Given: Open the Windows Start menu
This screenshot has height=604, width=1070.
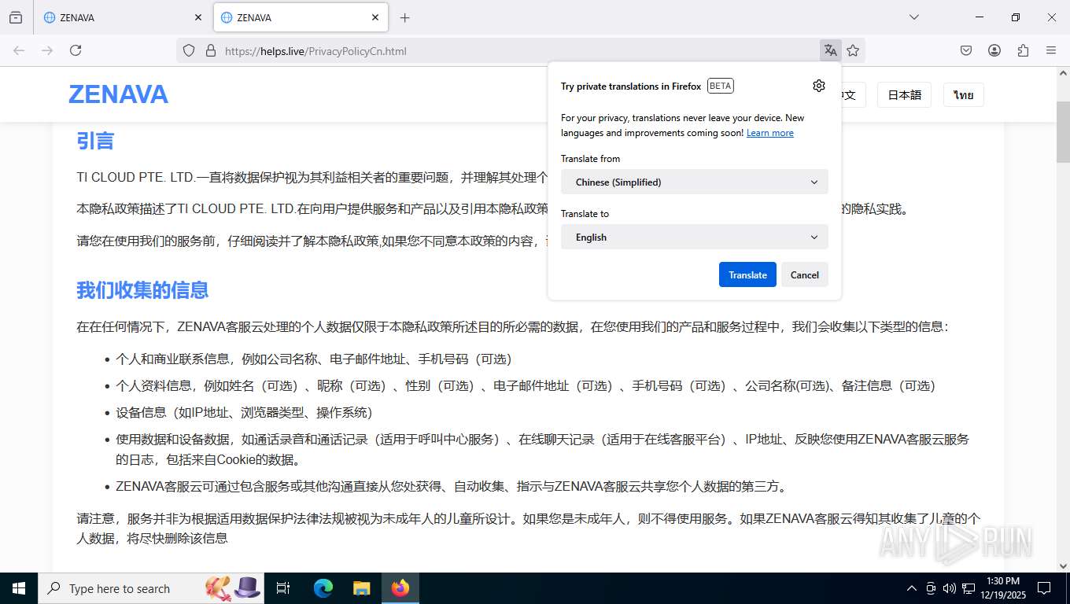Looking at the screenshot, I should (19, 588).
